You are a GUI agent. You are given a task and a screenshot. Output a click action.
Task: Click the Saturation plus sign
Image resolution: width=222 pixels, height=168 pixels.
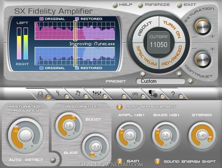tap(212, 36)
